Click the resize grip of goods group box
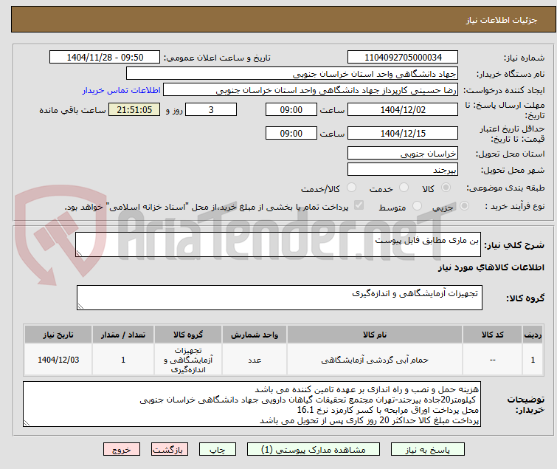 80,307
